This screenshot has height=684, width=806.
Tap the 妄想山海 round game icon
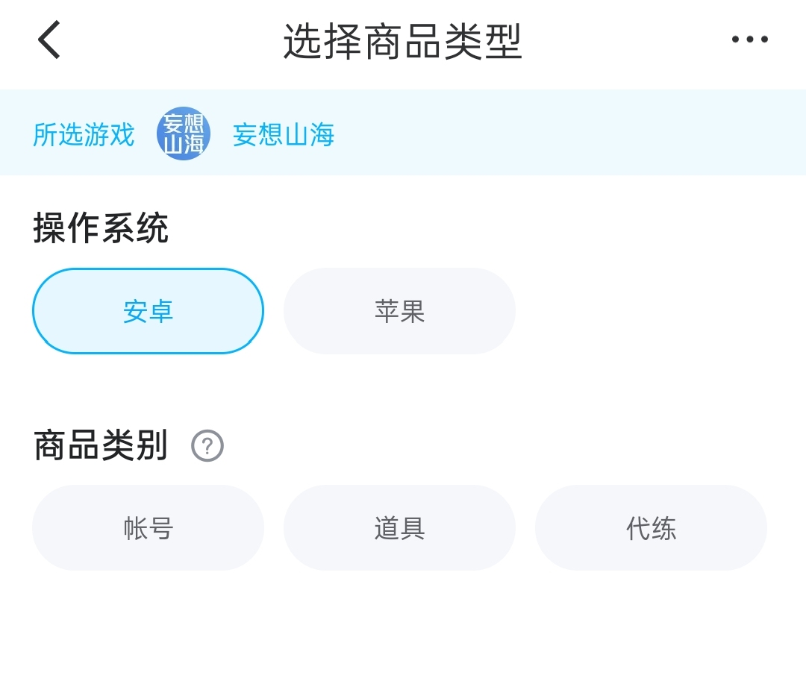coord(184,134)
